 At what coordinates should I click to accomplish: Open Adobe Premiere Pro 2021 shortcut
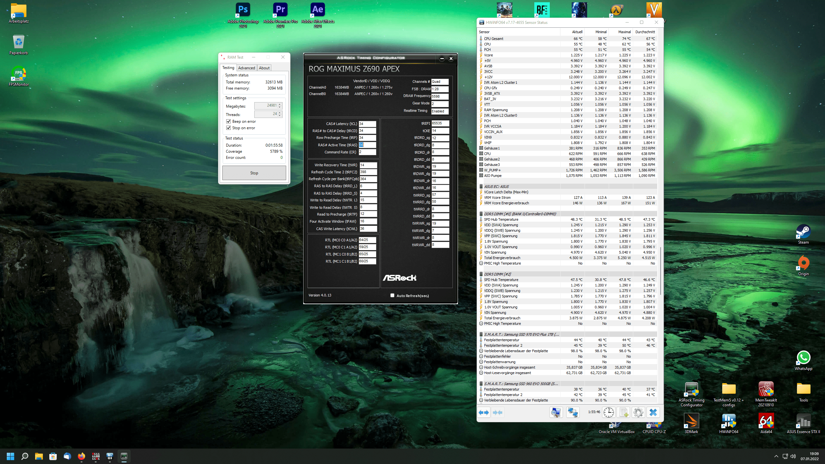click(280, 15)
